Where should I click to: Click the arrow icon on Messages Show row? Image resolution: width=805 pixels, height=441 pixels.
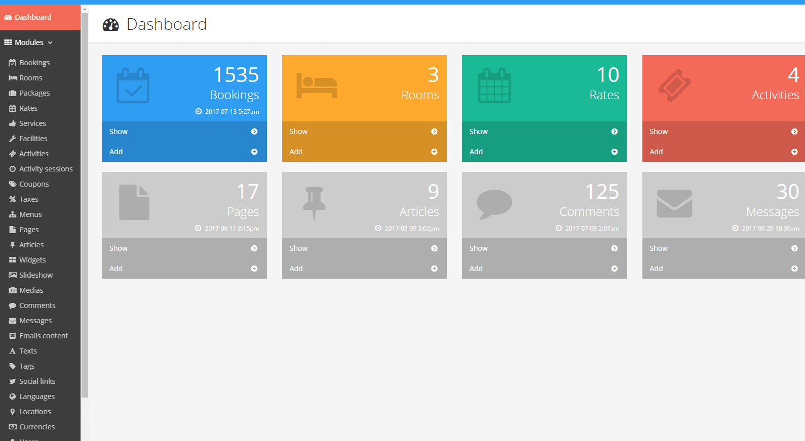click(794, 248)
